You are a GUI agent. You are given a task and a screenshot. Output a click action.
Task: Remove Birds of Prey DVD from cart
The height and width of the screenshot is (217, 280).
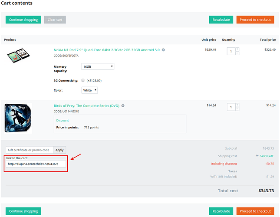[123, 105]
